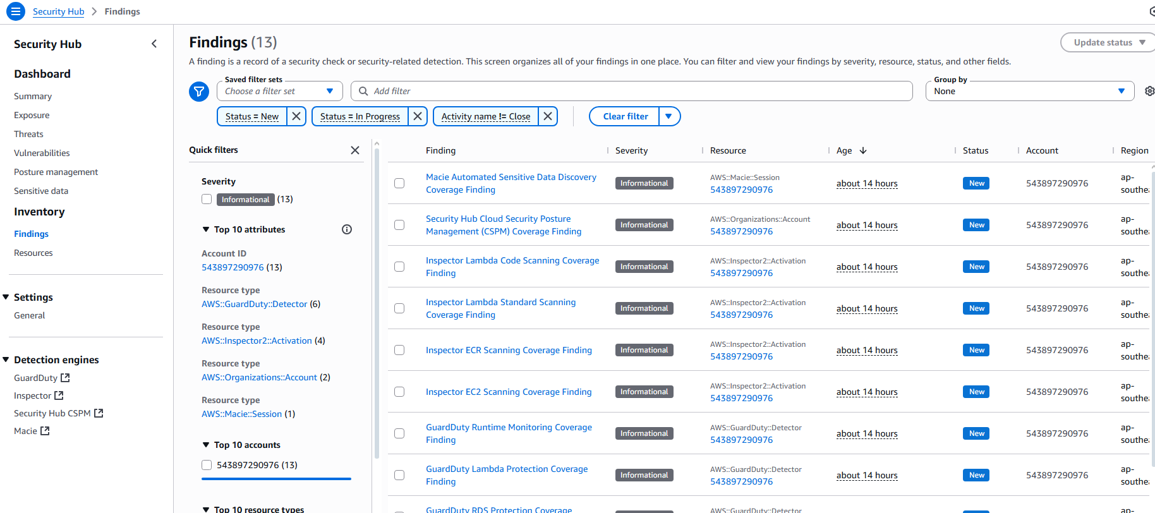The image size is (1155, 513).
Task: Open Macie Automated Sensitive Data Discovery finding
Action: [511, 183]
